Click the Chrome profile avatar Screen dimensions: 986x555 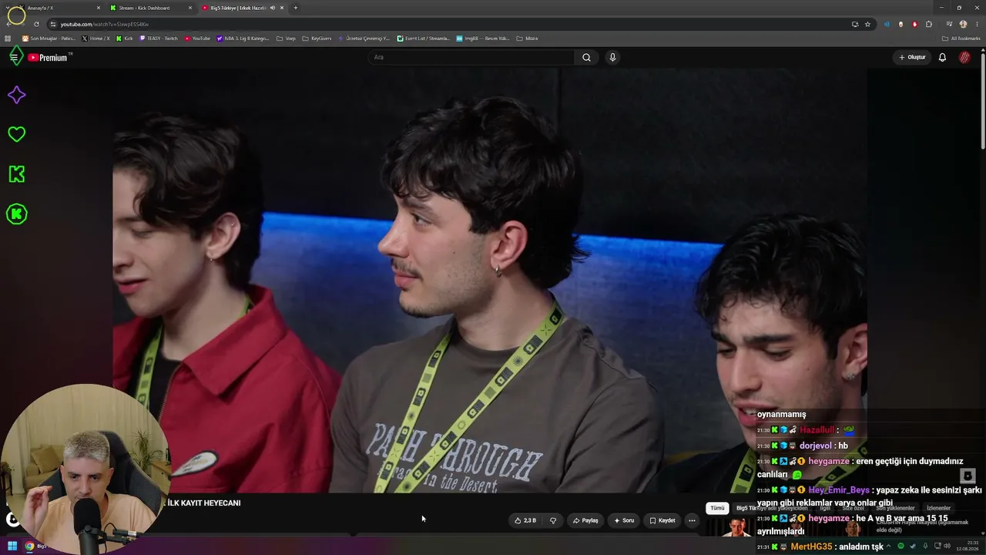pyautogui.click(x=963, y=24)
